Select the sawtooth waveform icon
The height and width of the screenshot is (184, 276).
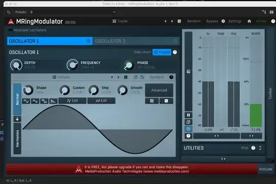point(53,101)
